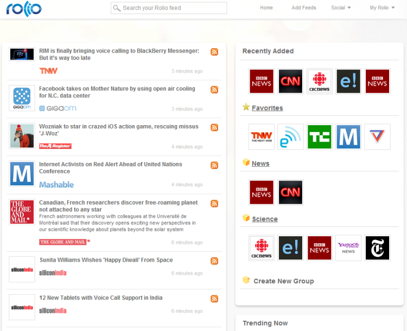Click GigaOM article thumbnail
The width and height of the screenshot is (407, 331).
(x=22, y=98)
